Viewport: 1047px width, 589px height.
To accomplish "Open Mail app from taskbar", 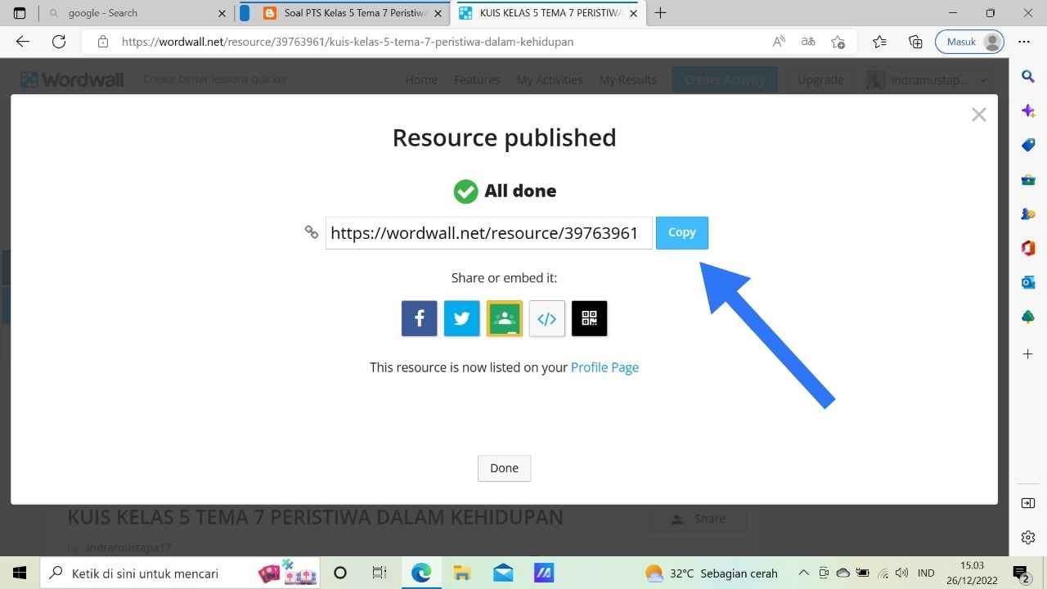I will tap(503, 573).
